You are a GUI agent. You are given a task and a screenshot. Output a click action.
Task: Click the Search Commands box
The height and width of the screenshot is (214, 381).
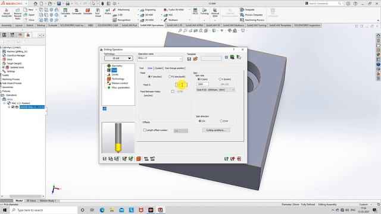pos(323,4)
